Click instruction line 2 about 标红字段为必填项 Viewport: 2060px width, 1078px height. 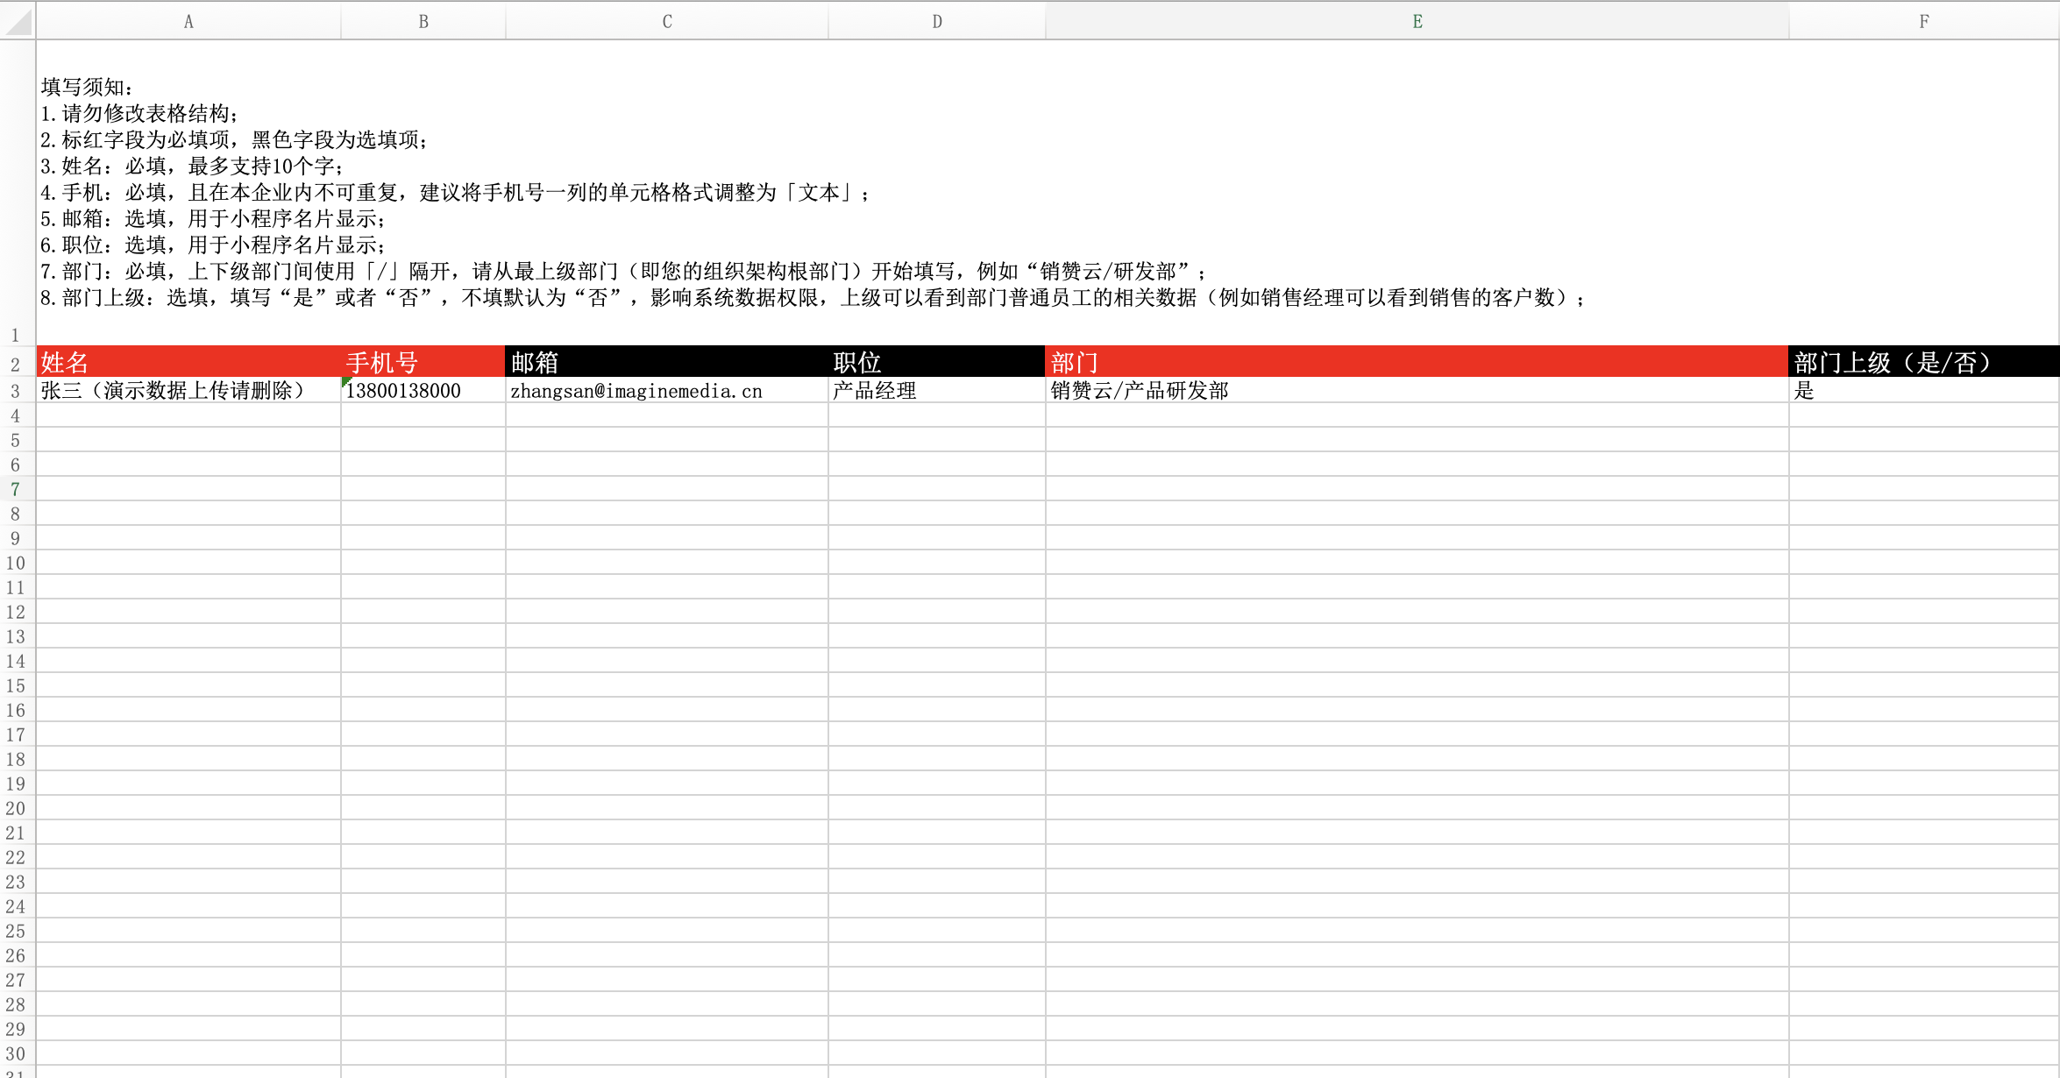[x=234, y=140]
